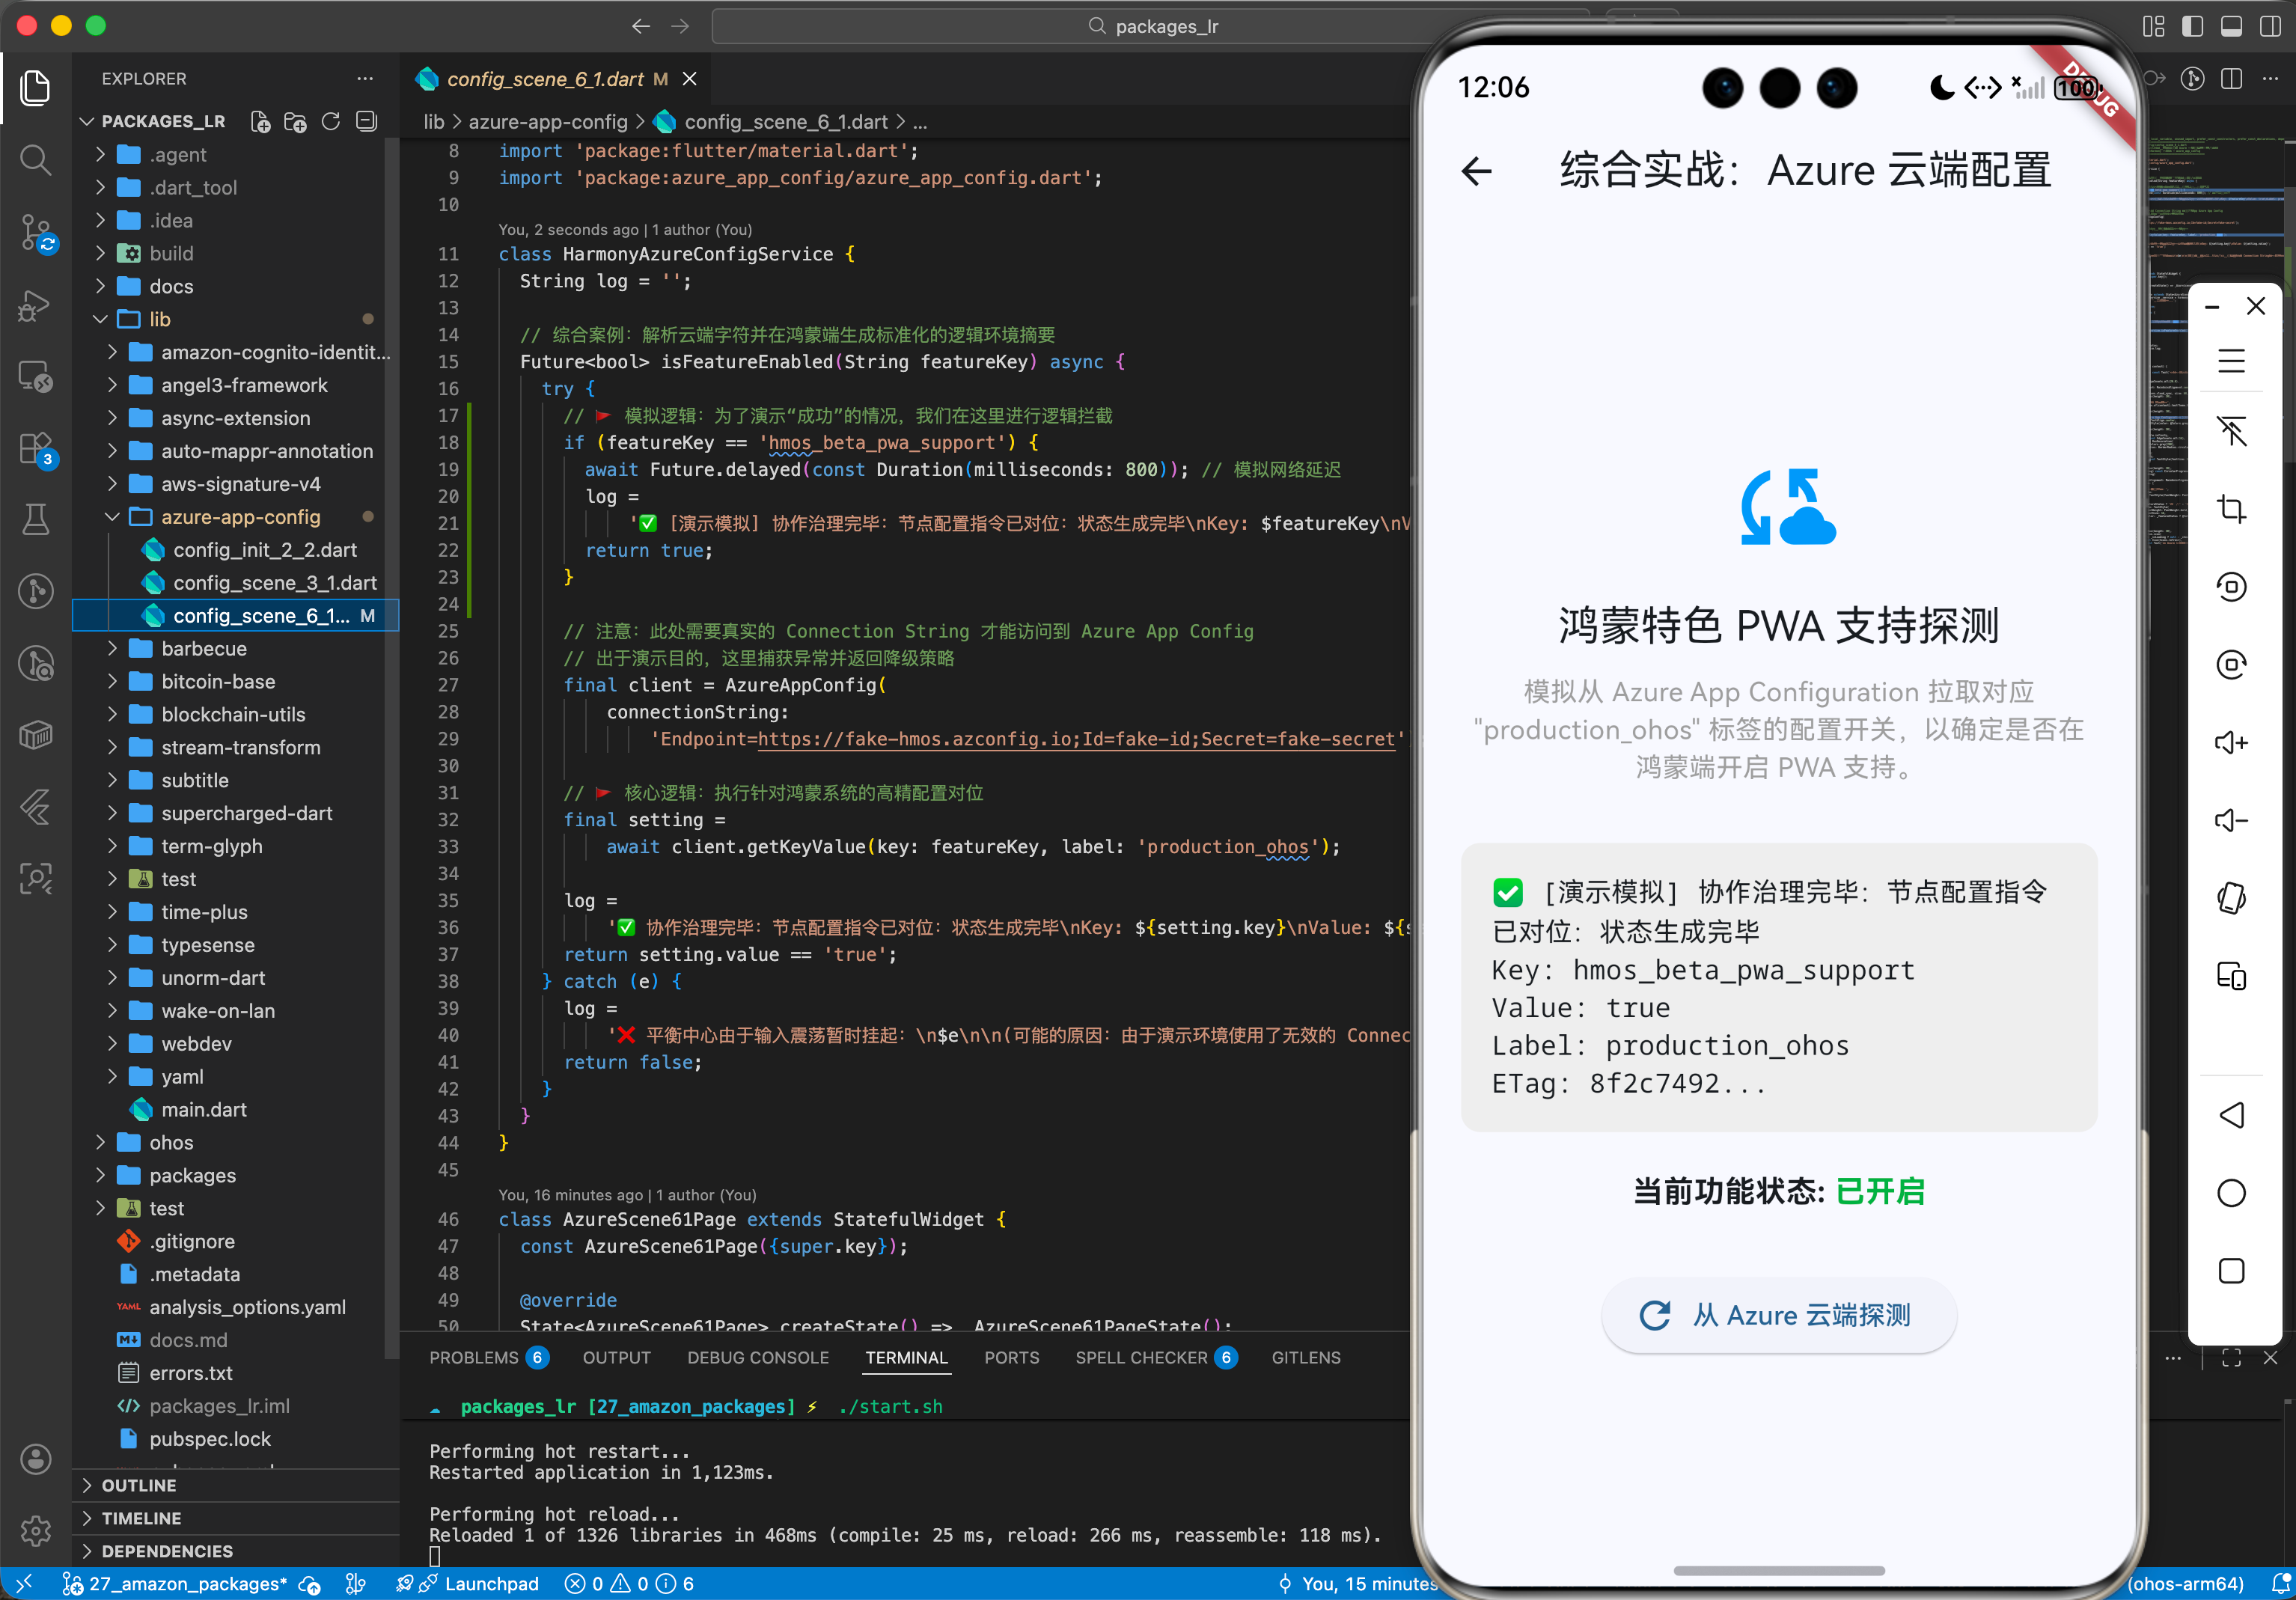Switch to the DEBUG CONSOLE tab
This screenshot has height=1600, width=2296.
pos(757,1357)
